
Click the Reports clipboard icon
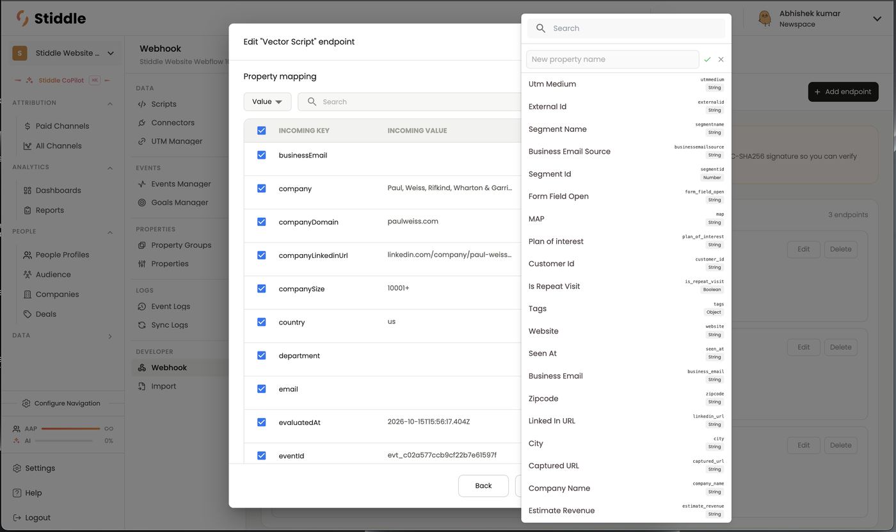(x=28, y=210)
